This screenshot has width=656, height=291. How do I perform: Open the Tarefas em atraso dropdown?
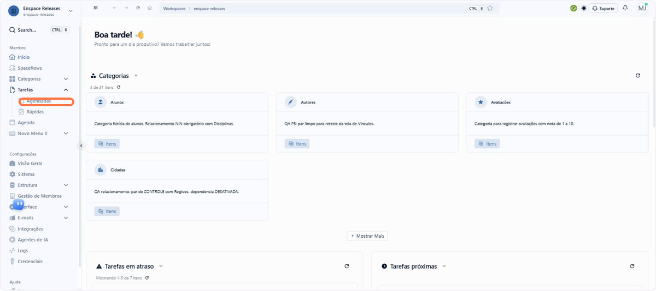click(x=161, y=266)
